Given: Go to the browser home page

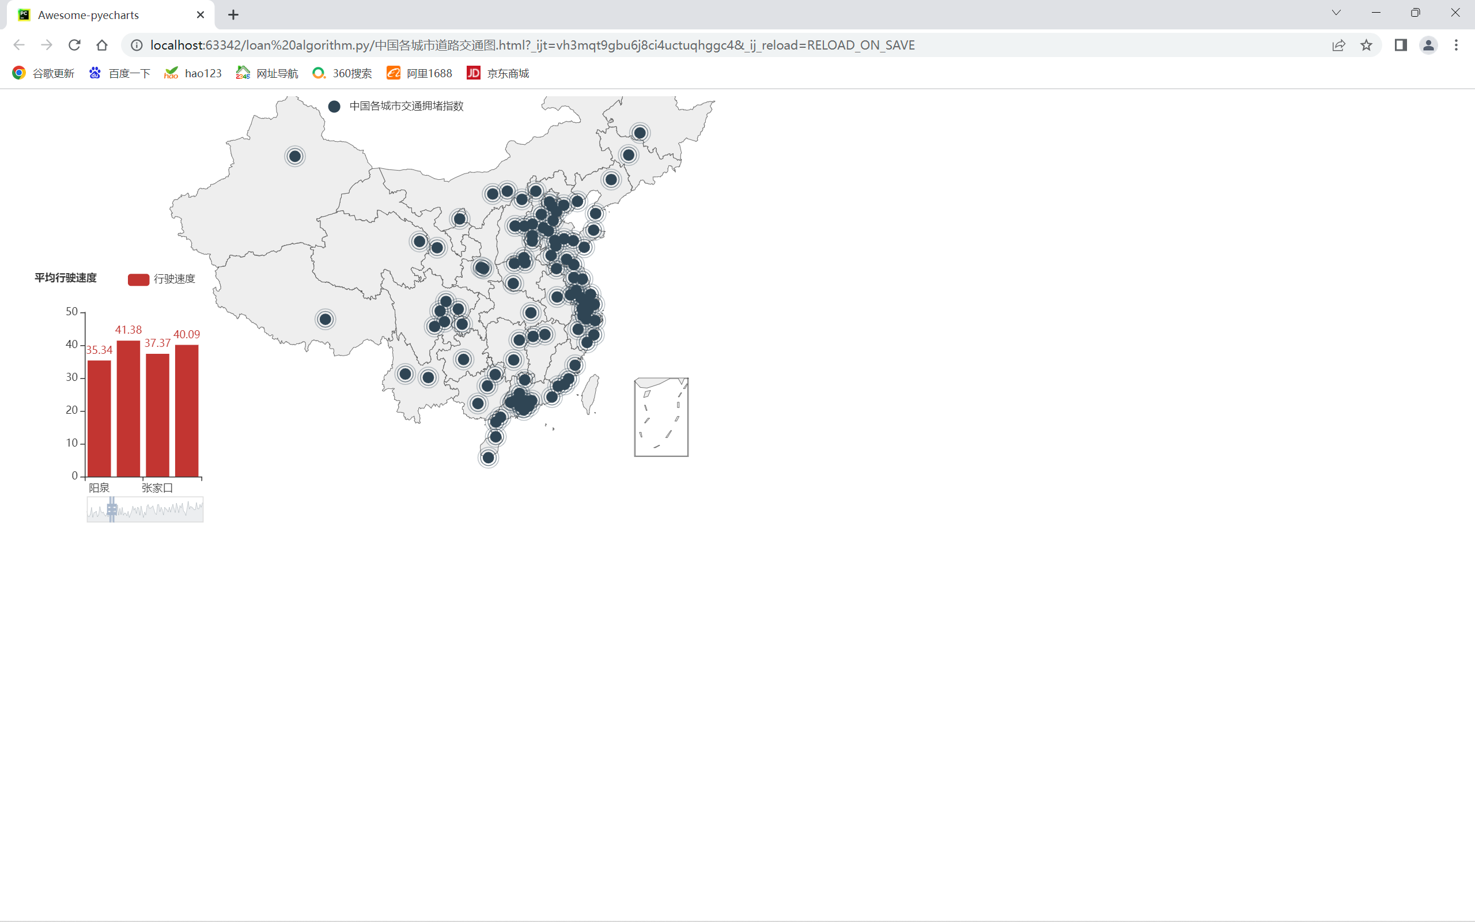Looking at the screenshot, I should point(102,45).
